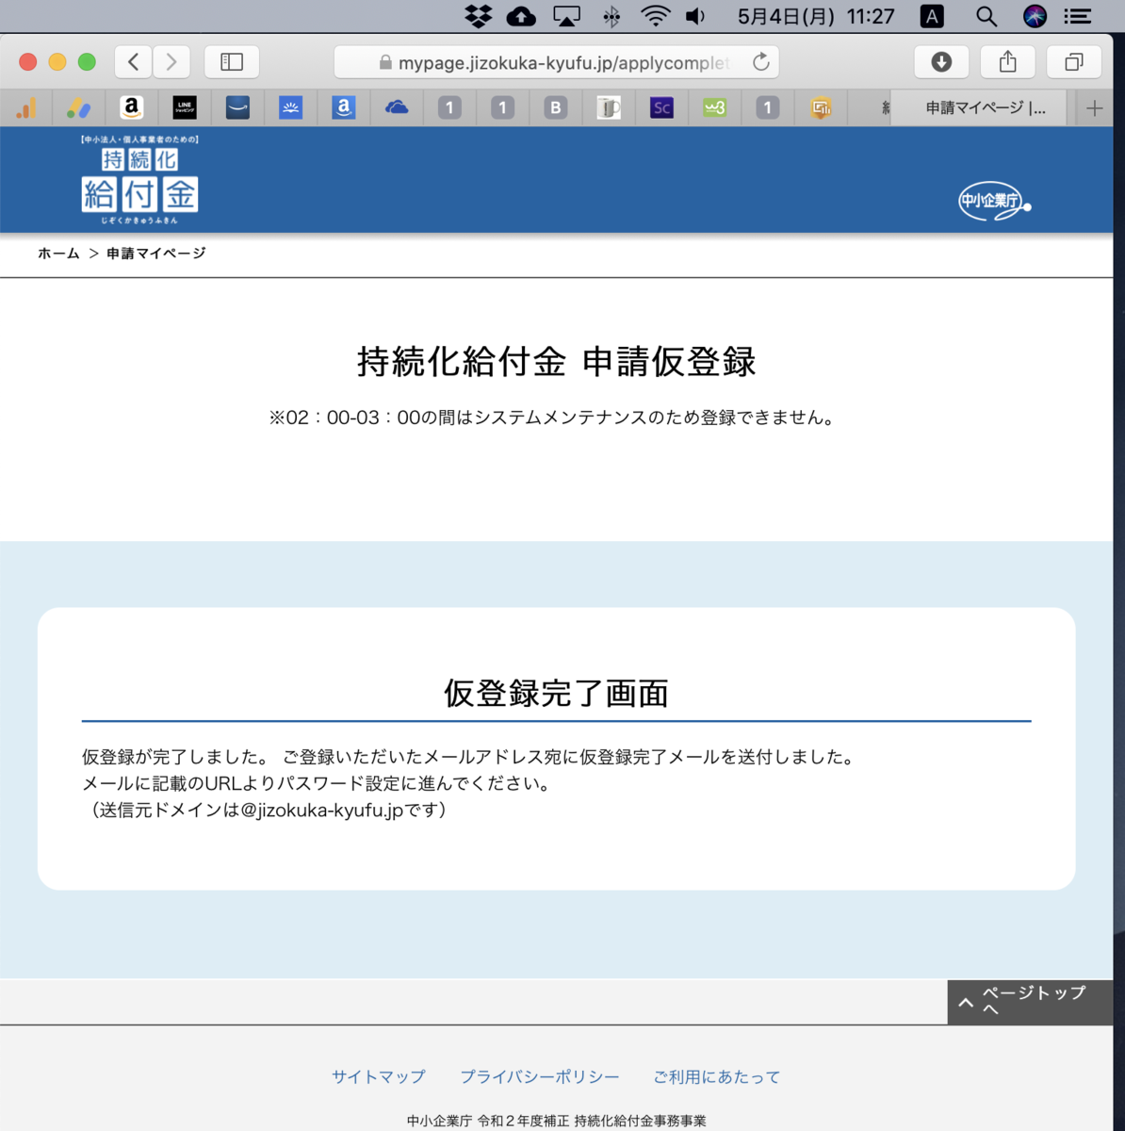Open Dropbox in the menu bar
The image size is (1125, 1131).
tap(479, 16)
